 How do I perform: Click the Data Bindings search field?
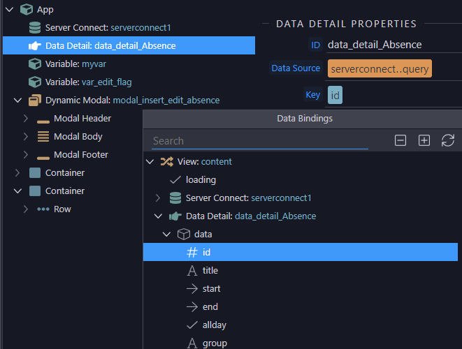(x=260, y=141)
